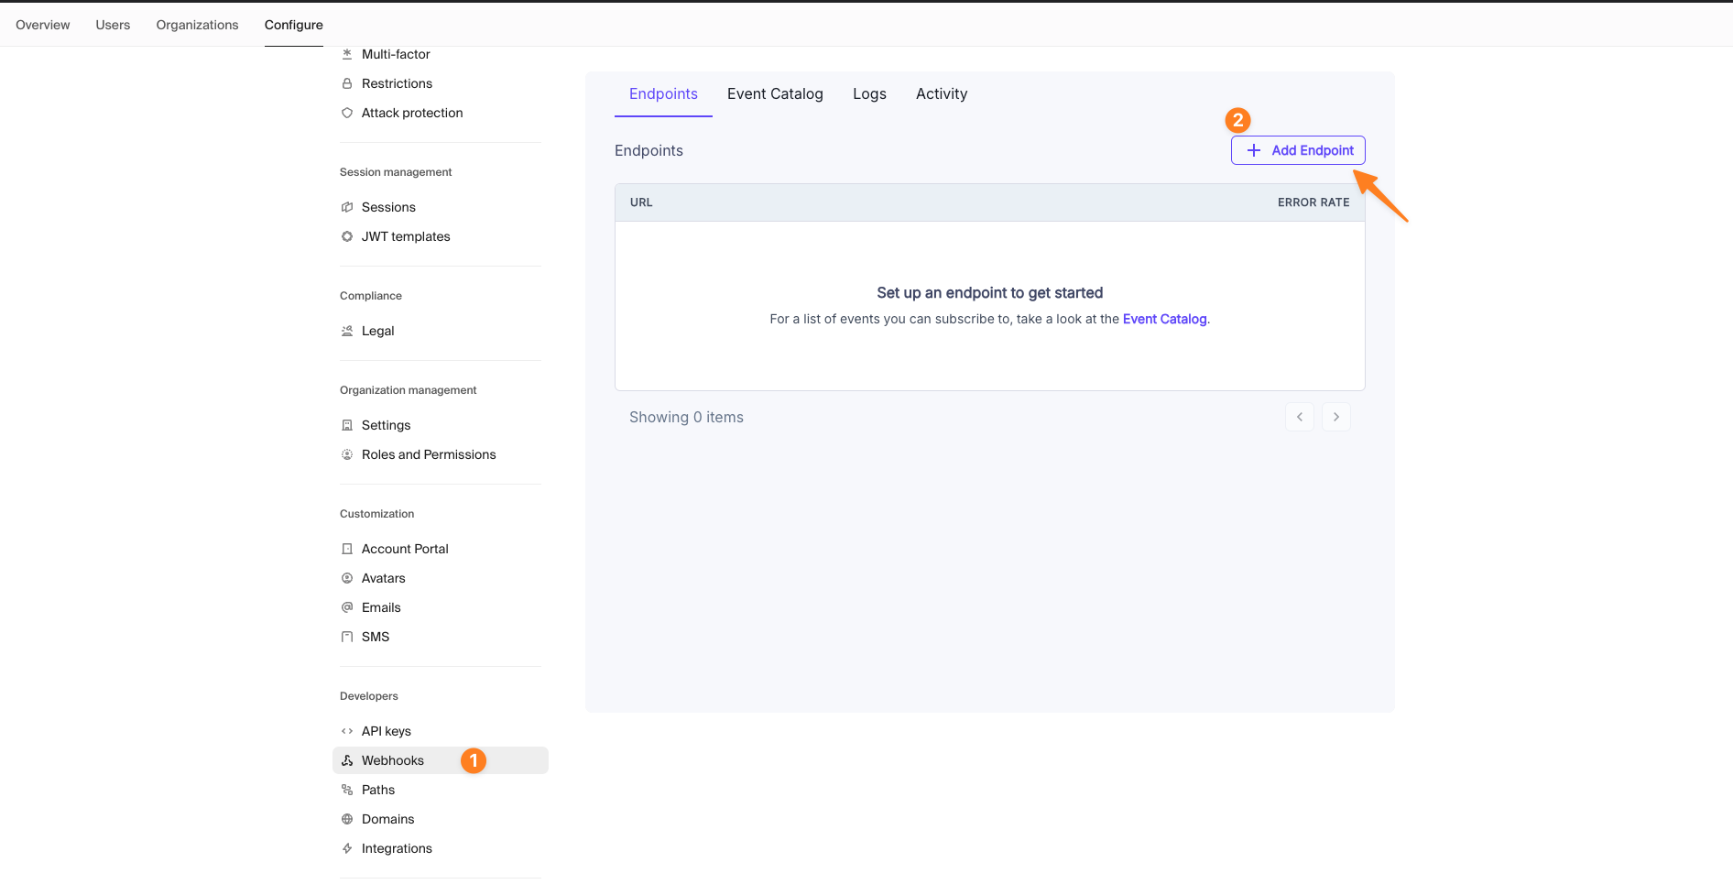Screen dimensions: 1733x895
Task: Click the Attack protection shield icon
Action: tap(347, 113)
